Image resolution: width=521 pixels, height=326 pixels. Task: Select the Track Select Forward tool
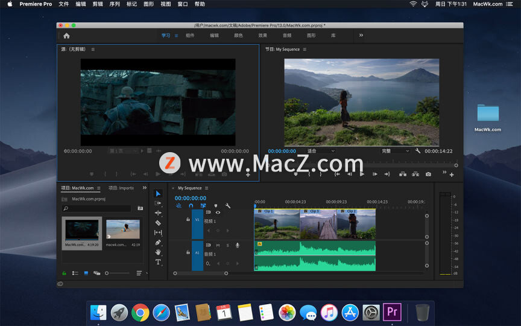(x=158, y=203)
